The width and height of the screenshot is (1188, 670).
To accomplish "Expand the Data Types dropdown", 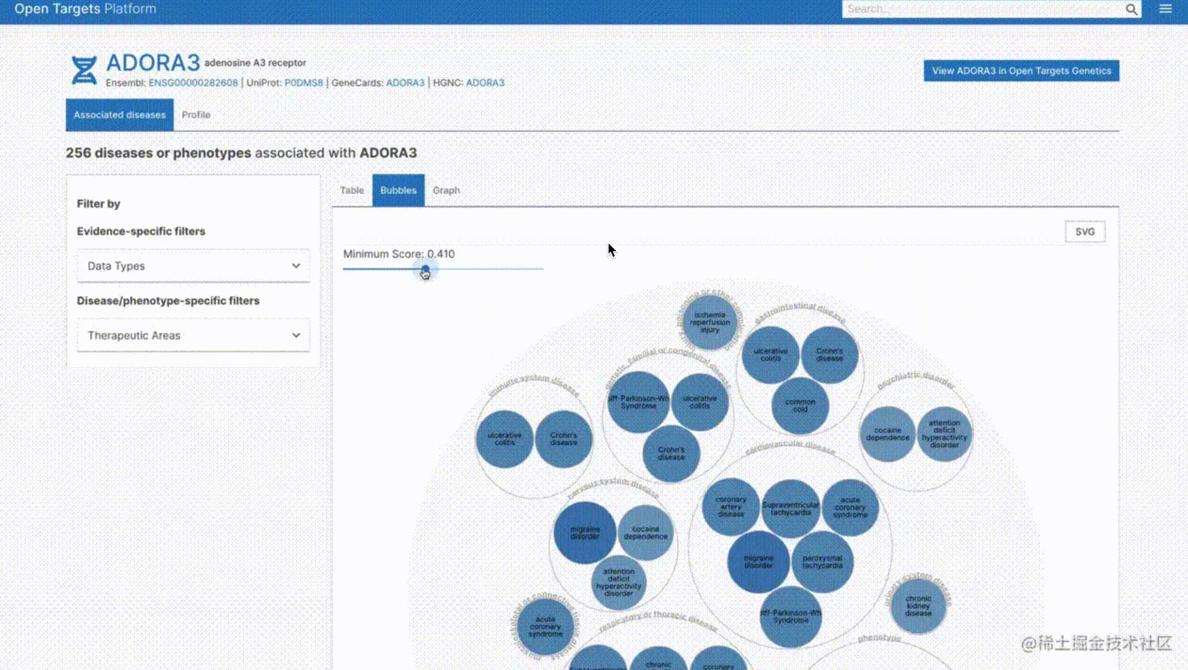I will pos(193,266).
